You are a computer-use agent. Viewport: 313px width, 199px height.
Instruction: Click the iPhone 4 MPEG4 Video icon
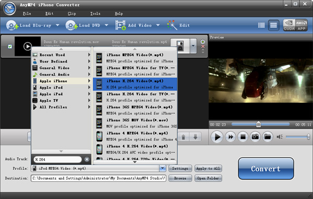pyautogui.click(x=99, y=136)
